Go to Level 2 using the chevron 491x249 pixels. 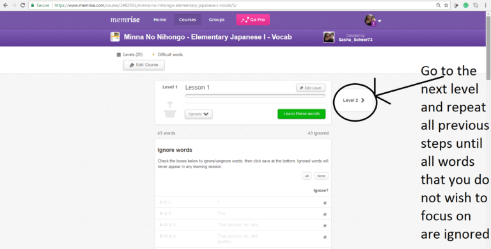click(362, 100)
